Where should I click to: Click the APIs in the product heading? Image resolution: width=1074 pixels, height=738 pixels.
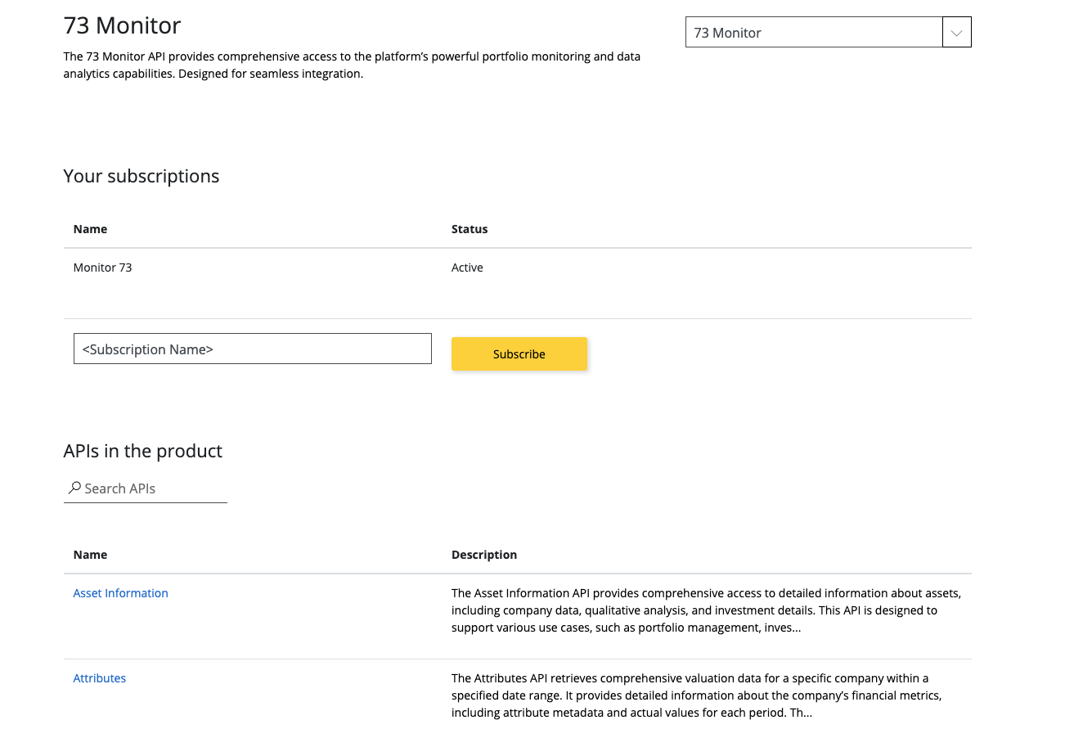(143, 451)
